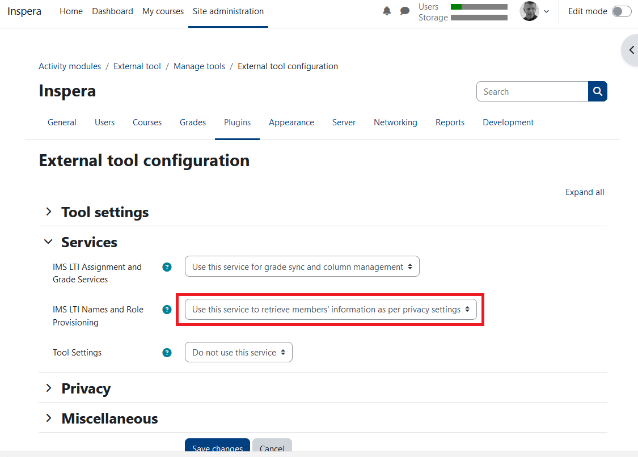Open the Tool Settings service dropdown
The width and height of the screenshot is (638, 457).
(x=238, y=352)
